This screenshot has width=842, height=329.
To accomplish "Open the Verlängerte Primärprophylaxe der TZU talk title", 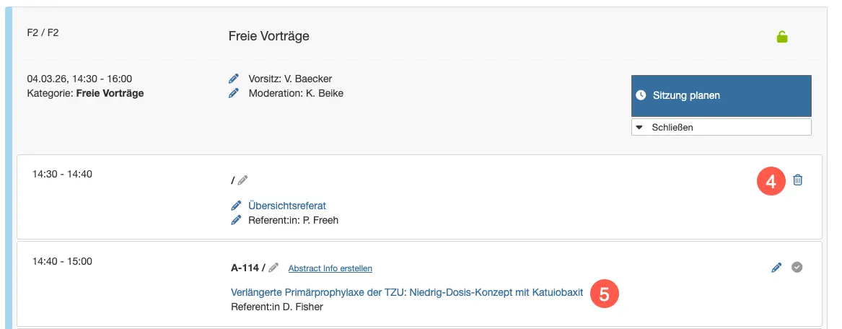I will [406, 293].
